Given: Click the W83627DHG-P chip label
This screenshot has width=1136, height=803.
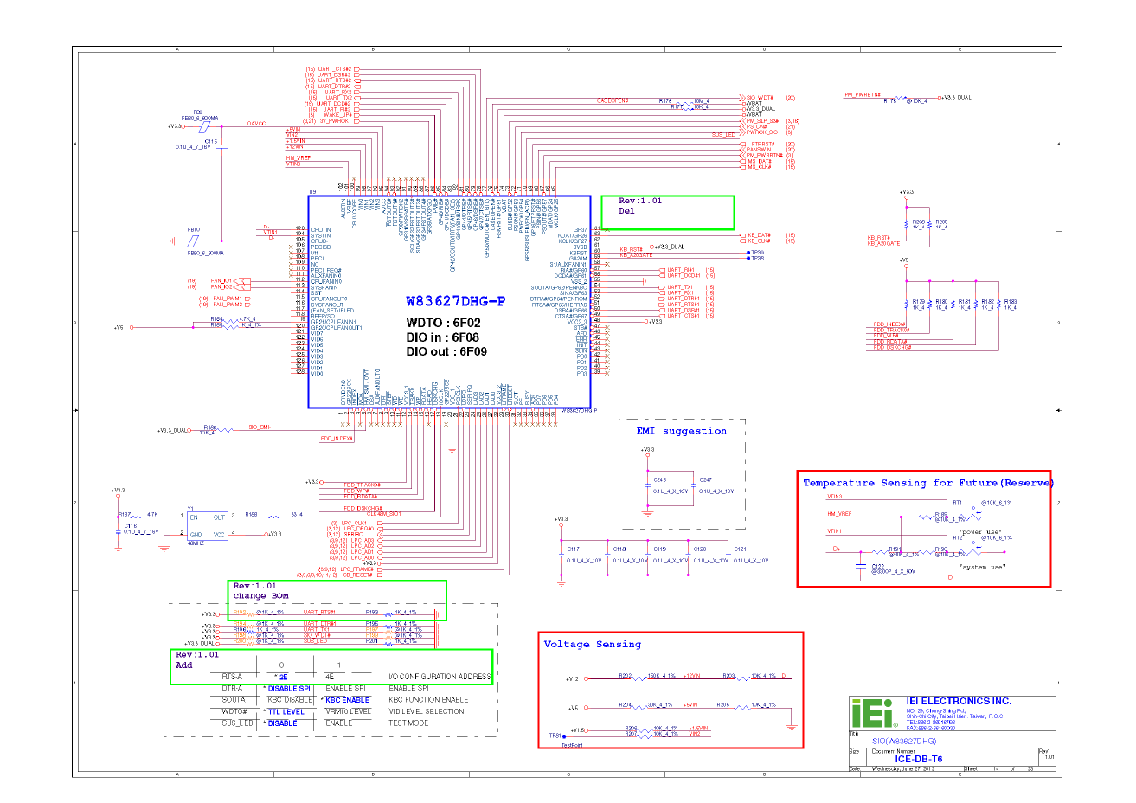Looking at the screenshot, I should coord(455,302).
